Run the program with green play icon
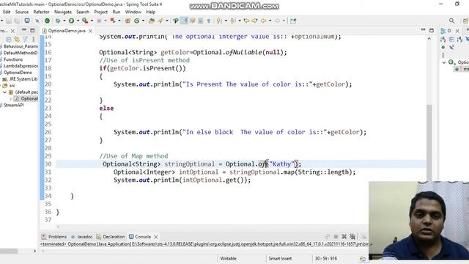This screenshot has width=469, height=264. 71,21
